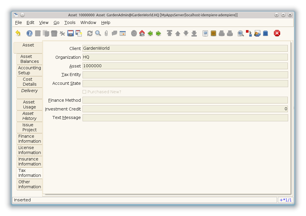Go to Home menu using the house icon
Screen dimensions: 306x216
[142, 33]
